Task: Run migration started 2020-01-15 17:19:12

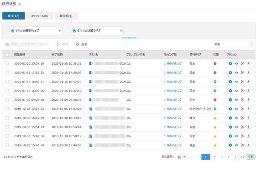Action: point(230,72)
